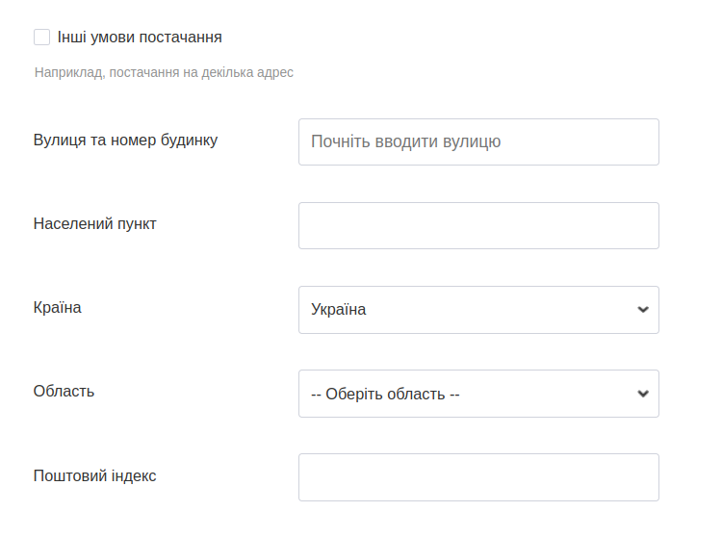Click the Країна field label
Screen dimensions: 722x537
coord(57,308)
